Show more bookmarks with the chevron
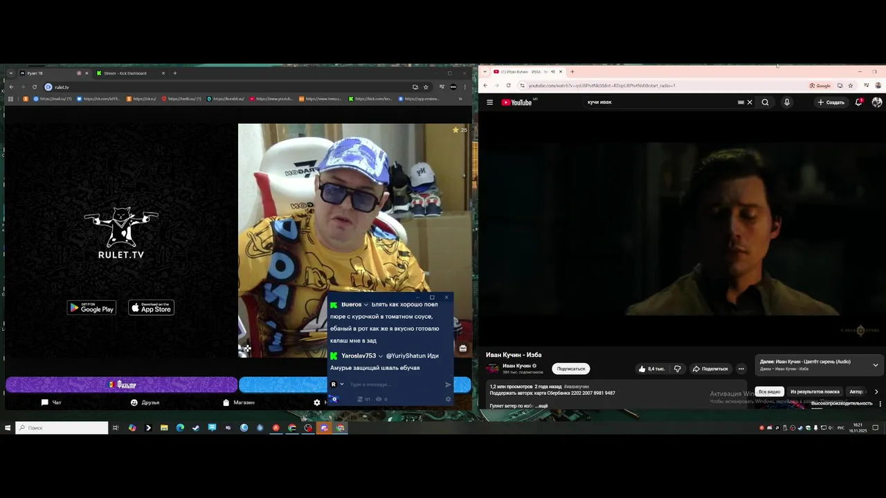 point(460,99)
